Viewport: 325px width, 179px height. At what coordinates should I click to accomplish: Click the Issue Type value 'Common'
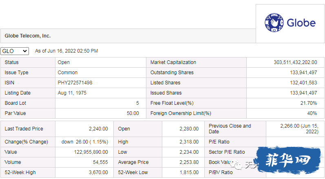[68, 73]
